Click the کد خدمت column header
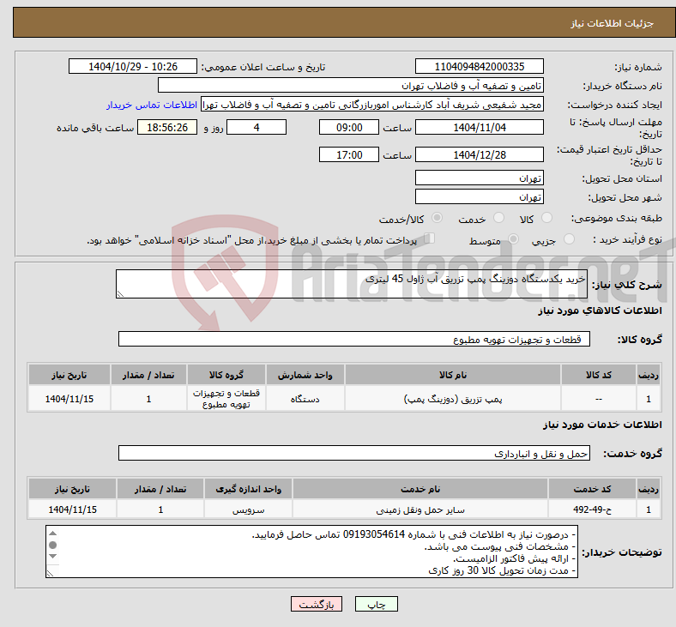676x627 pixels. [593, 489]
